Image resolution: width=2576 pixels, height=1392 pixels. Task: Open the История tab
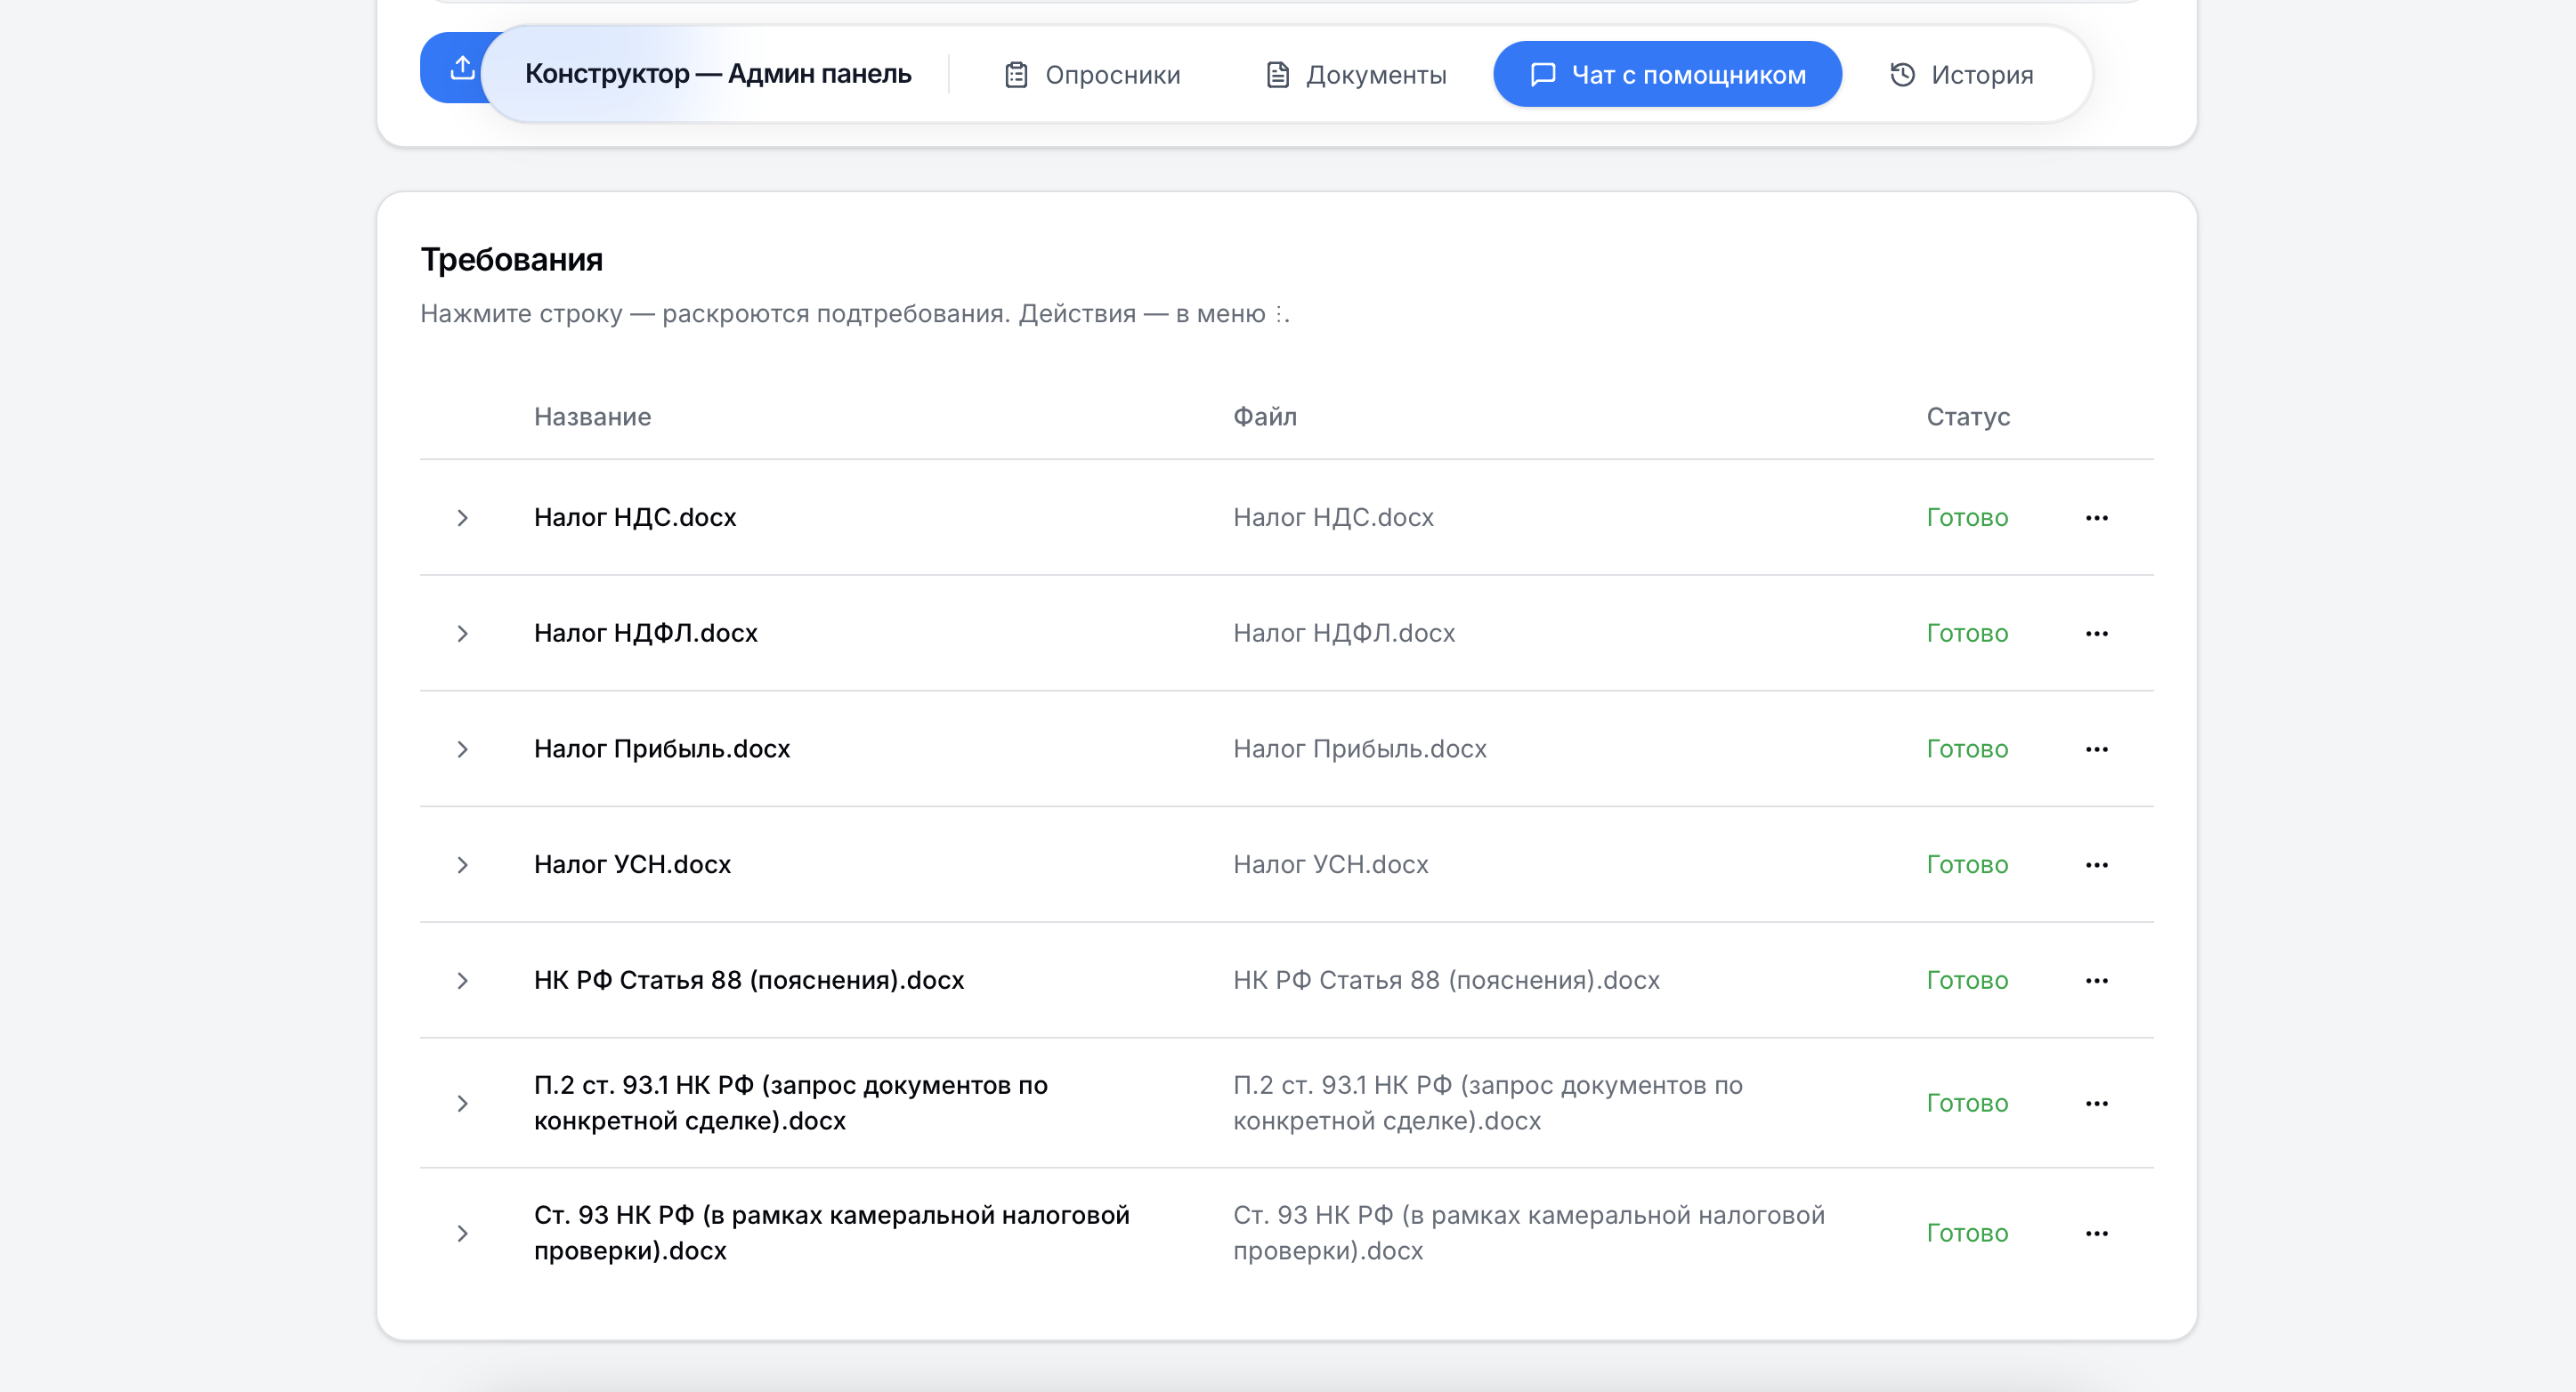pyautogui.click(x=1962, y=75)
